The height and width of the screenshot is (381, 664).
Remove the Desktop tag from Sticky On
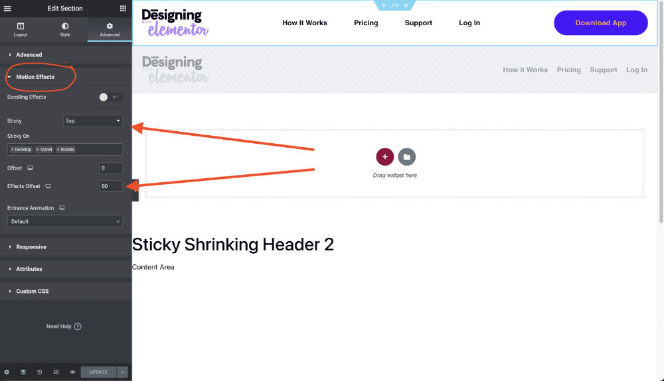tap(12, 150)
